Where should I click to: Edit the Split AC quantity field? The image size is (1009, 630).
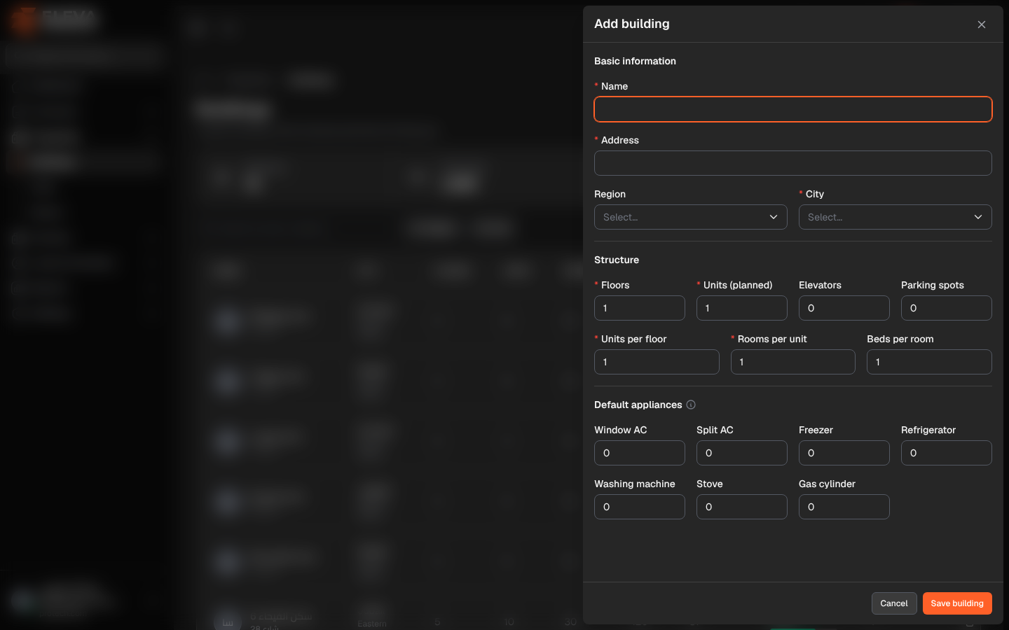click(742, 453)
